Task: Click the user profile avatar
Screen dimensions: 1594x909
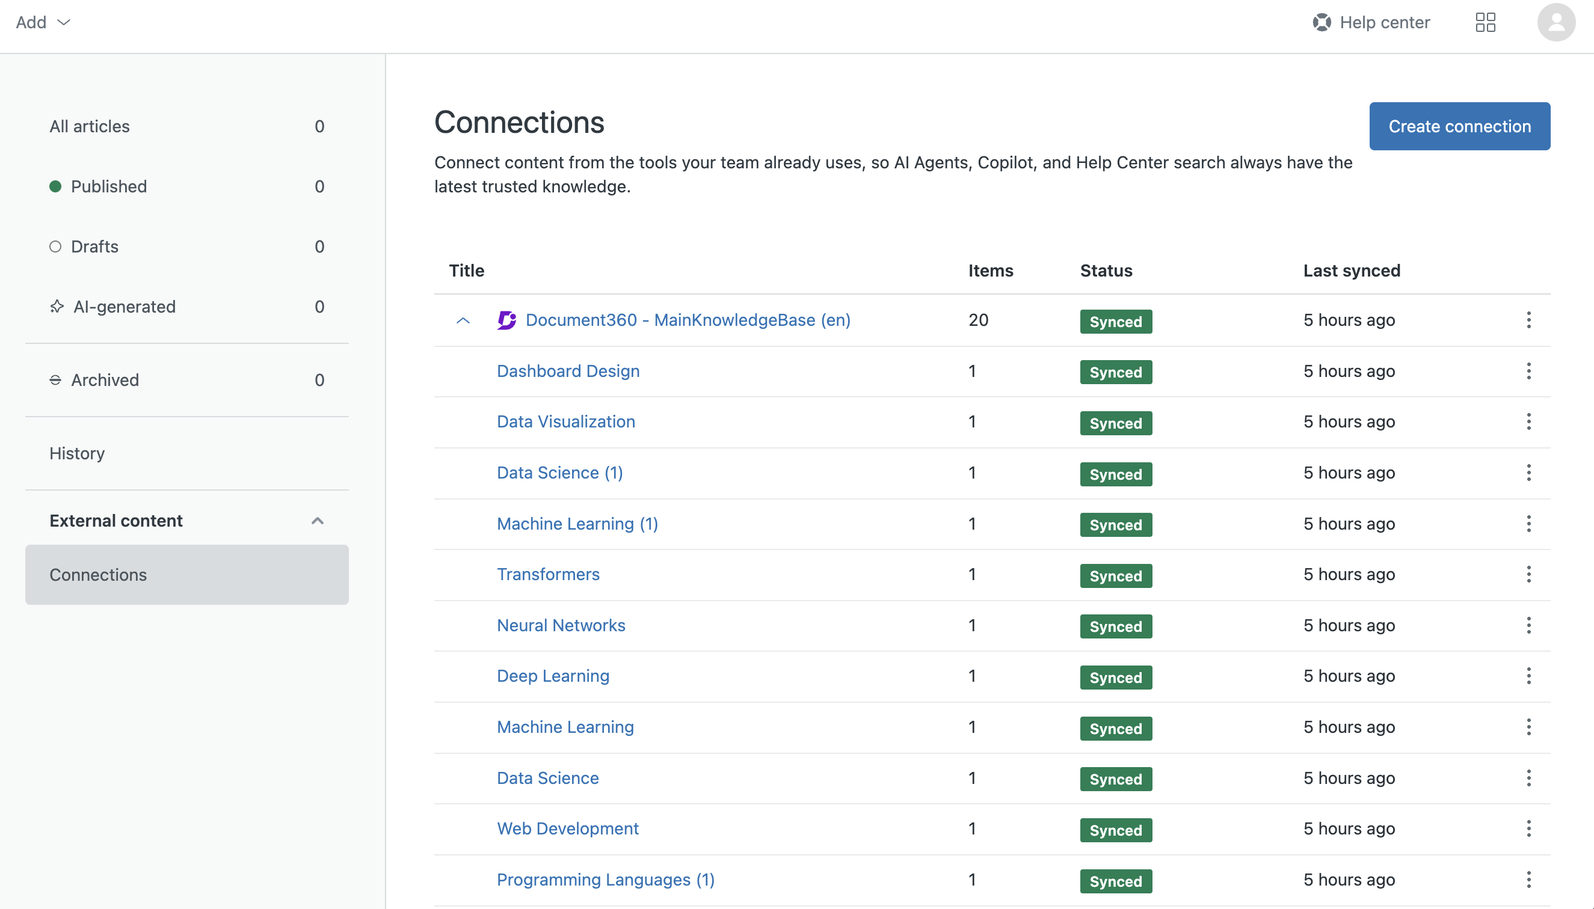Action: pos(1556,22)
